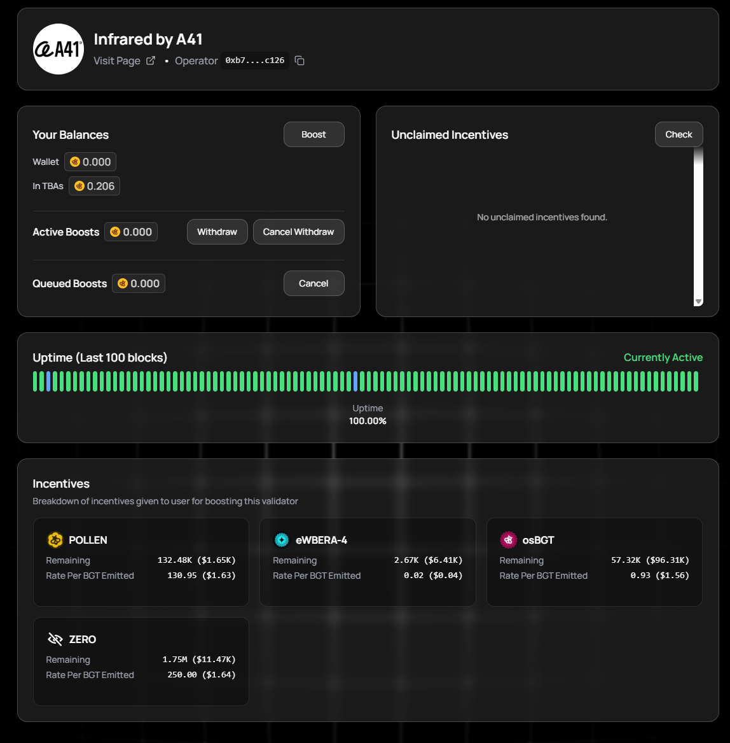Click the ZERO token icon
The height and width of the screenshot is (743, 730).
[55, 639]
